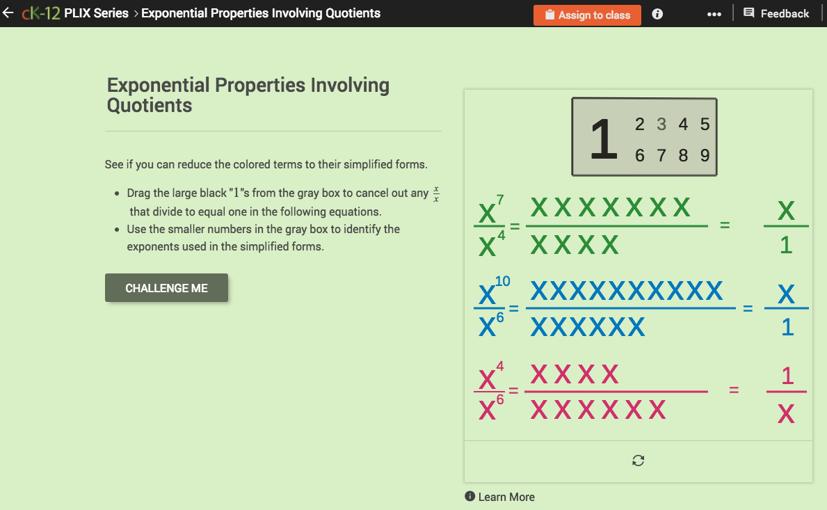Select the Exponential Properties Involving Quotients breadcrumb title
Viewport: 827px width, 510px height.
point(260,13)
